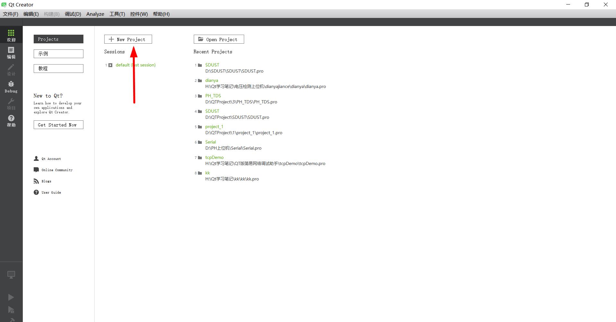
Task: Open the Online Community link
Action: (x=57, y=170)
